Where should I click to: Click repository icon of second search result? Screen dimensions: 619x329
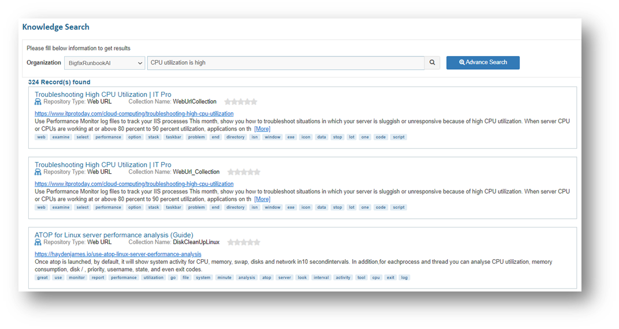pyautogui.click(x=38, y=172)
